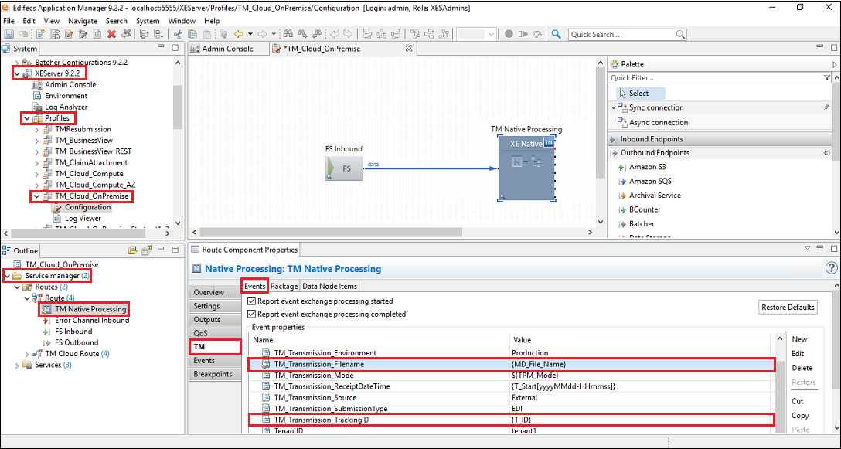Collapse the Service manager node
Image resolution: width=841 pixels, height=449 pixels.
6,276
